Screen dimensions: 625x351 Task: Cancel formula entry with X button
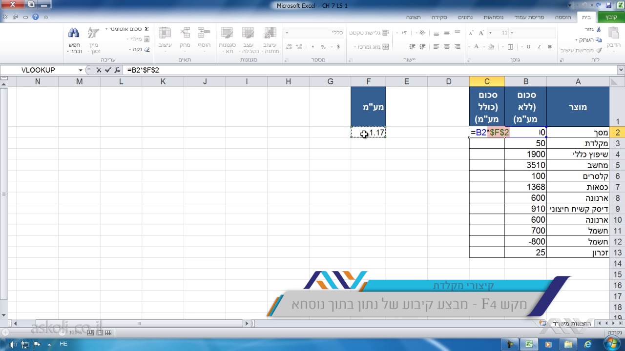coord(99,70)
